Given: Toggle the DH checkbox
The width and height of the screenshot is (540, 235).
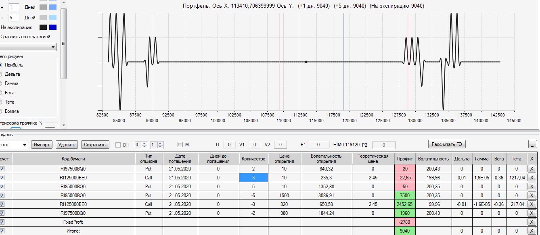Looking at the screenshot, I should (x=118, y=145).
